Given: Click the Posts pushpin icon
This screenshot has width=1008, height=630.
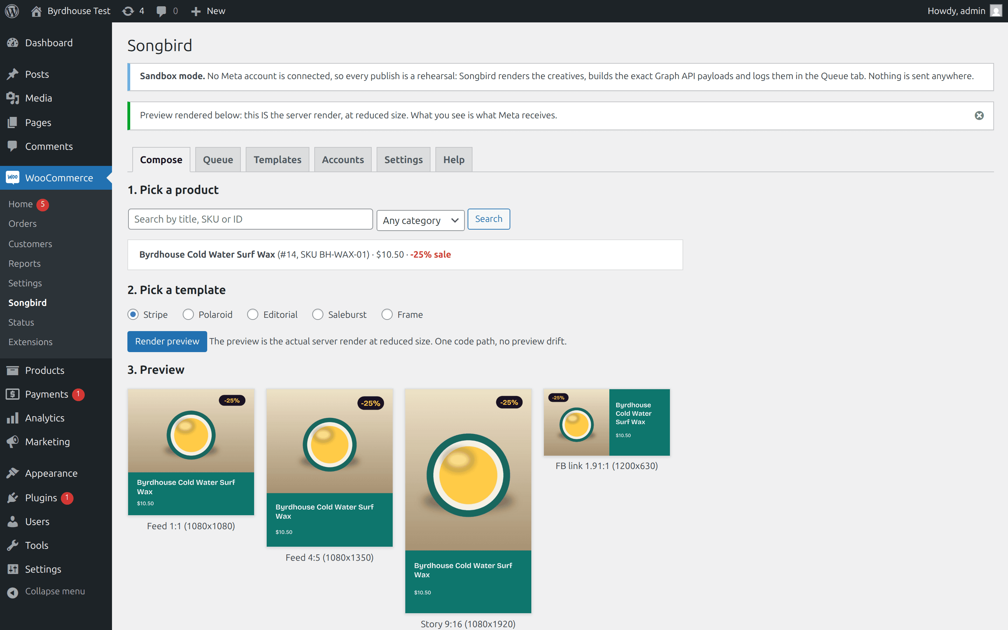Looking at the screenshot, I should coord(13,74).
